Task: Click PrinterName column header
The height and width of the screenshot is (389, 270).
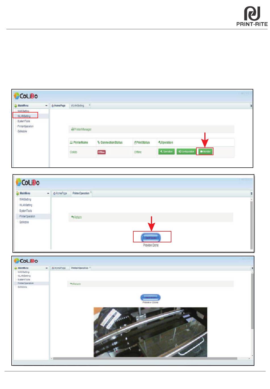Action: tap(79, 142)
